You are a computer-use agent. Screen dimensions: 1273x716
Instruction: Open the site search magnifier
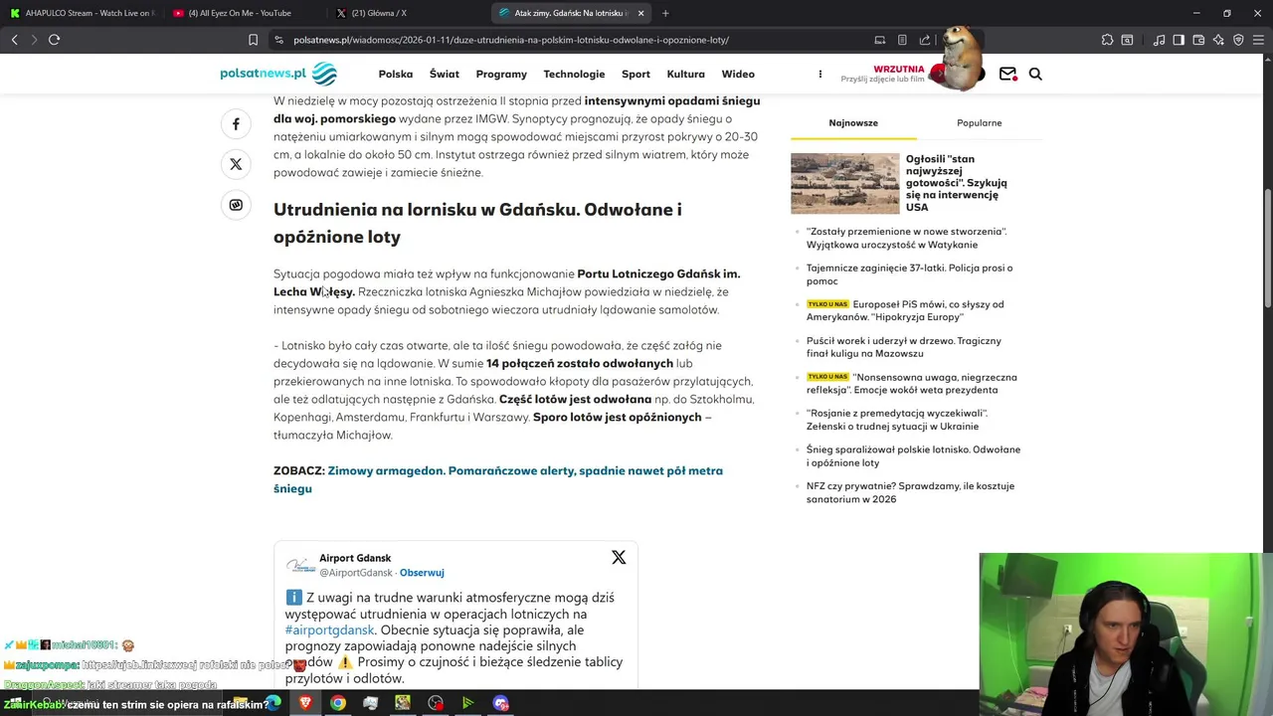click(1035, 74)
